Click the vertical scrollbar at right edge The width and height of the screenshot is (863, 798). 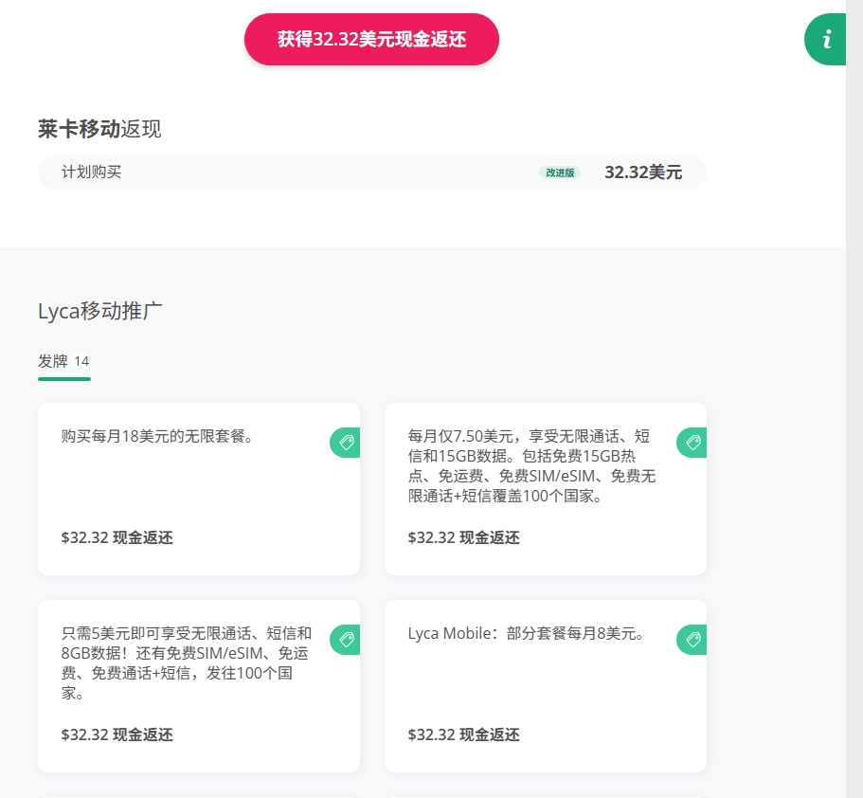854,399
